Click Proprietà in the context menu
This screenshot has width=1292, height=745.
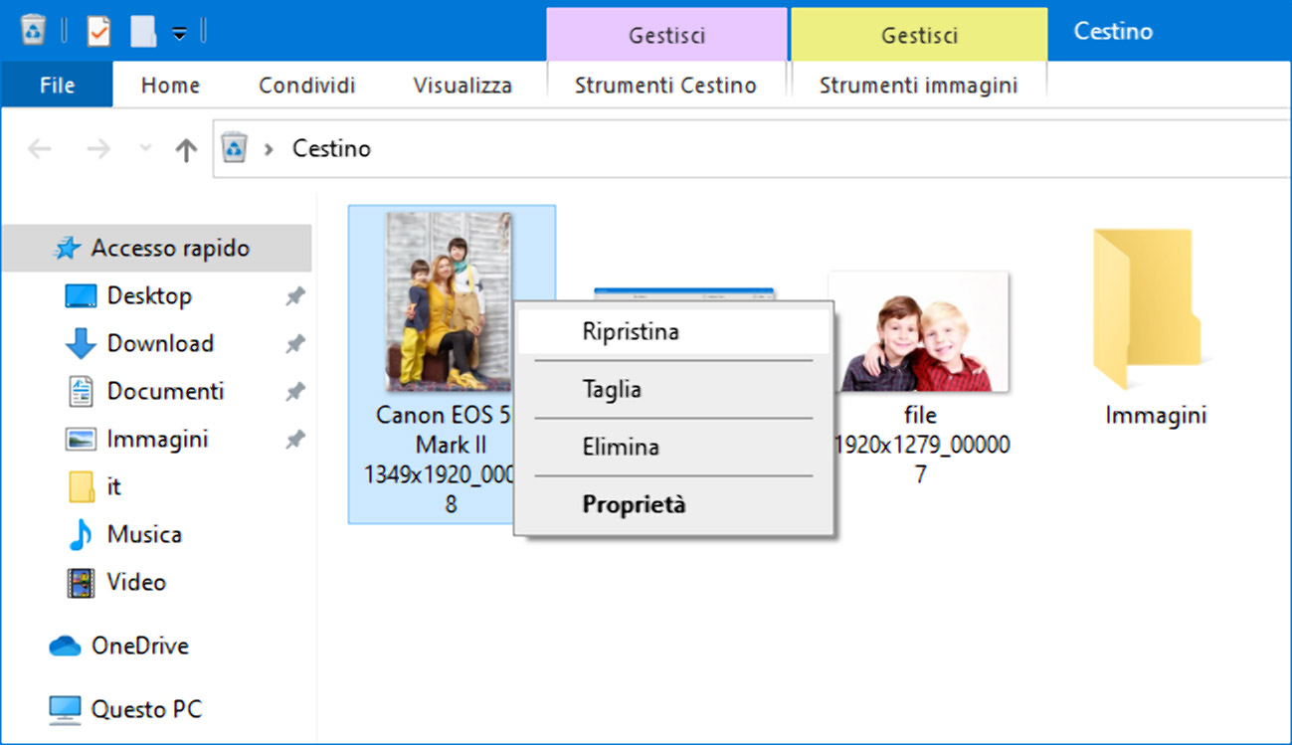[x=634, y=505]
